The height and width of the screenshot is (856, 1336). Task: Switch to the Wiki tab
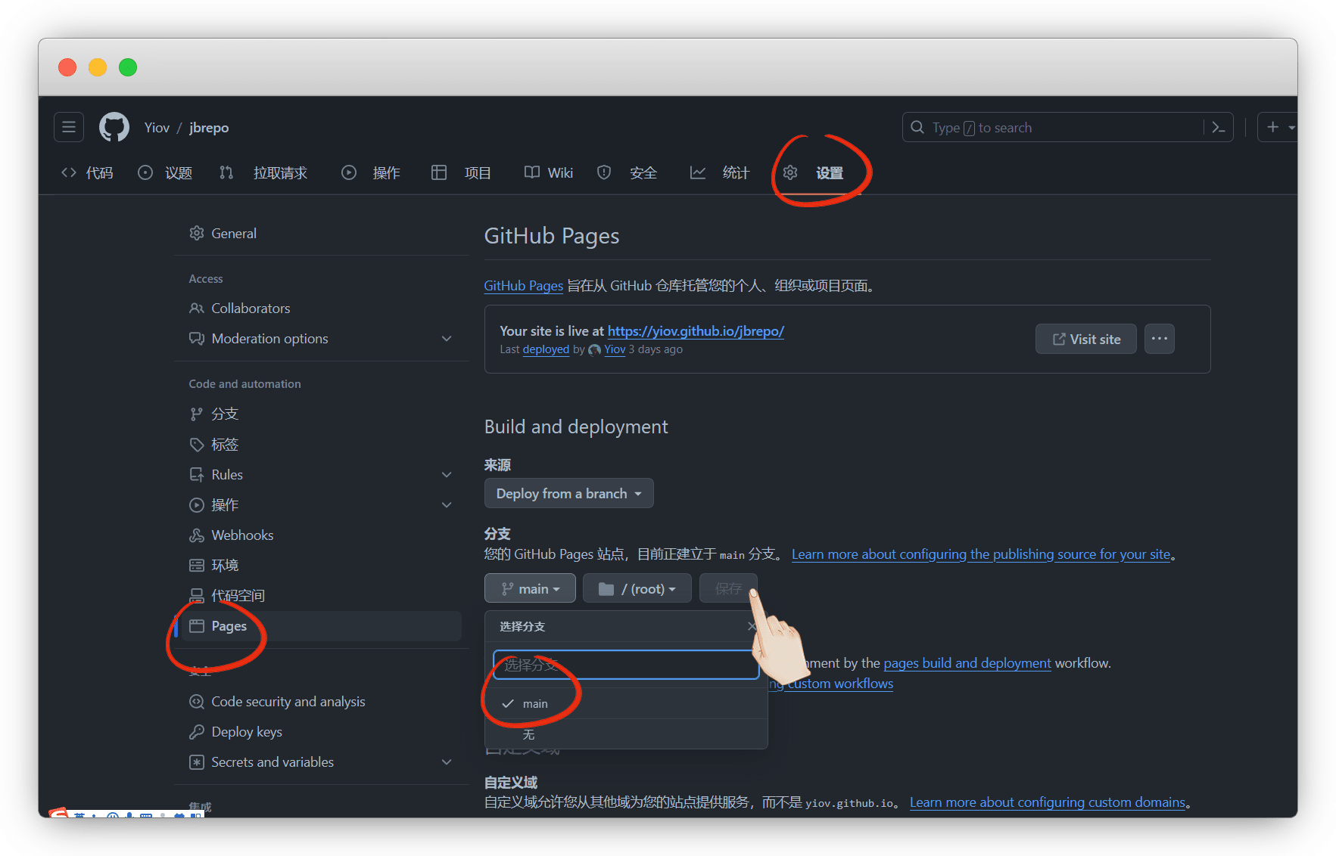click(549, 173)
